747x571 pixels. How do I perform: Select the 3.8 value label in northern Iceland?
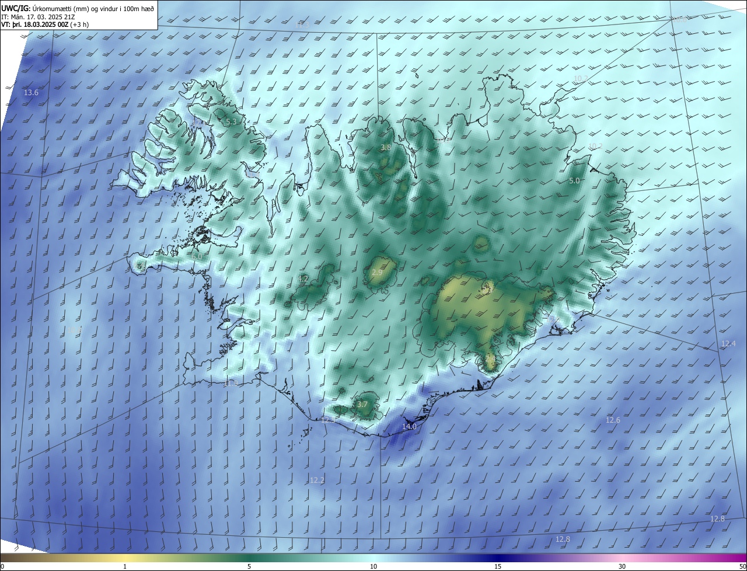[386, 148]
